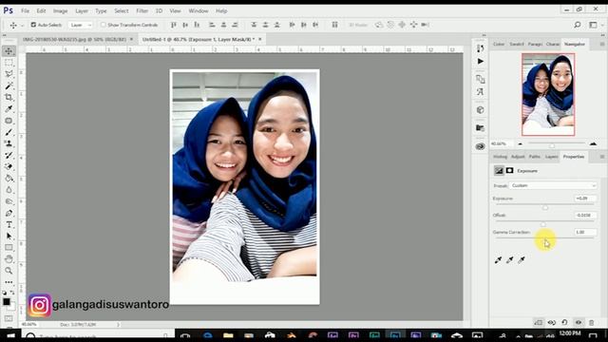Close the Untitled-1 document tab
The height and width of the screenshot is (342, 608).
(x=259, y=39)
